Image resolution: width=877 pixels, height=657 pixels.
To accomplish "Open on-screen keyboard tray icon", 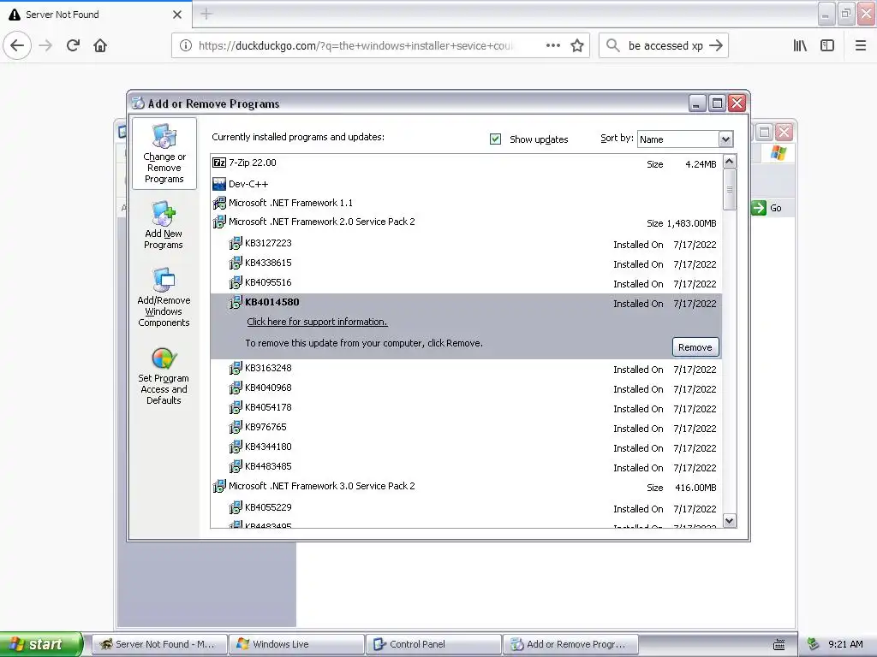I will (x=779, y=645).
